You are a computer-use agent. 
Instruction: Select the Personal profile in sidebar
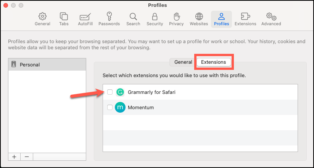(47, 65)
